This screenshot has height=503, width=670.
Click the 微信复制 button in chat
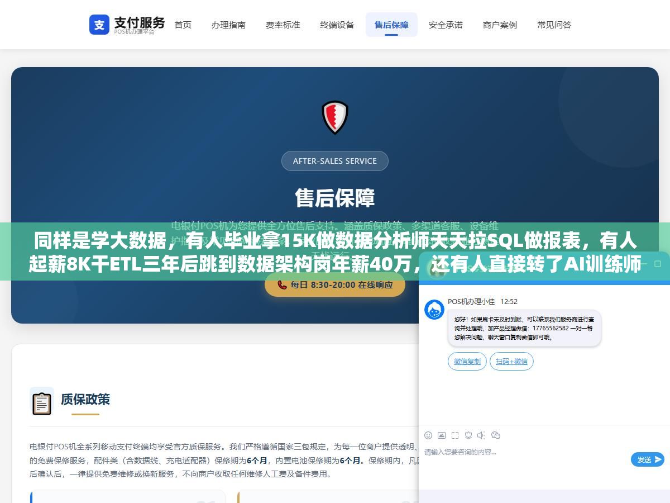pyautogui.click(x=467, y=361)
